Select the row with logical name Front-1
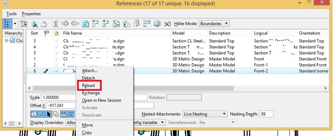Screen dimensions: 335x136 pos(177,65)
